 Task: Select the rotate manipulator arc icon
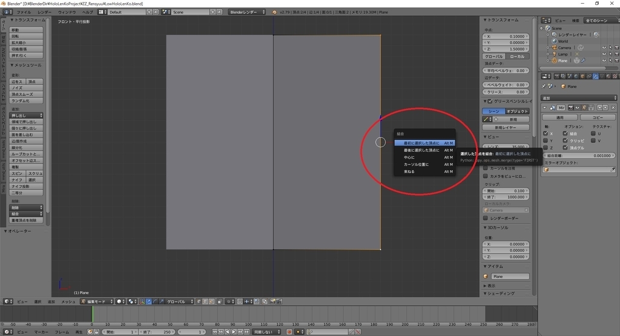pos(154,301)
